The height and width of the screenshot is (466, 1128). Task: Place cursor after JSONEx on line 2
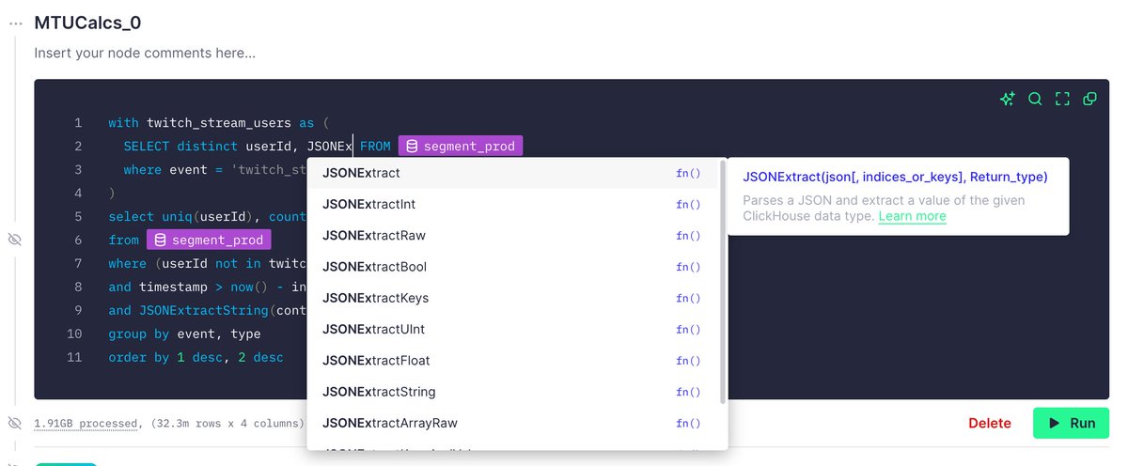pyautogui.click(x=352, y=146)
